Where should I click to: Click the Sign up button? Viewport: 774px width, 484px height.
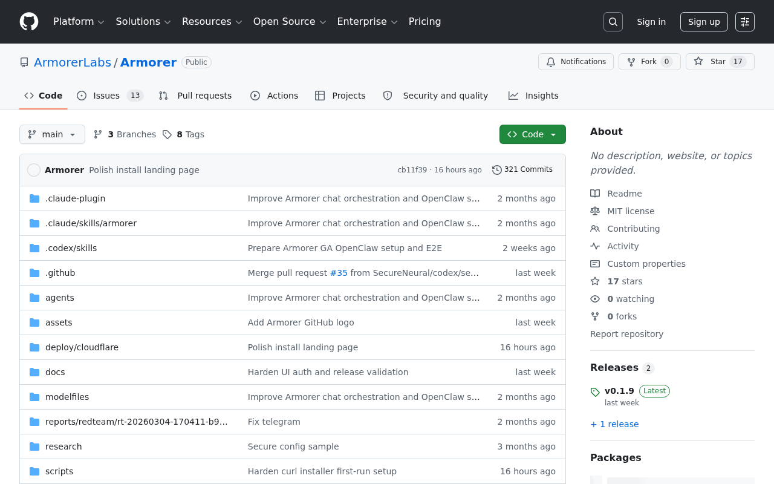704,22
